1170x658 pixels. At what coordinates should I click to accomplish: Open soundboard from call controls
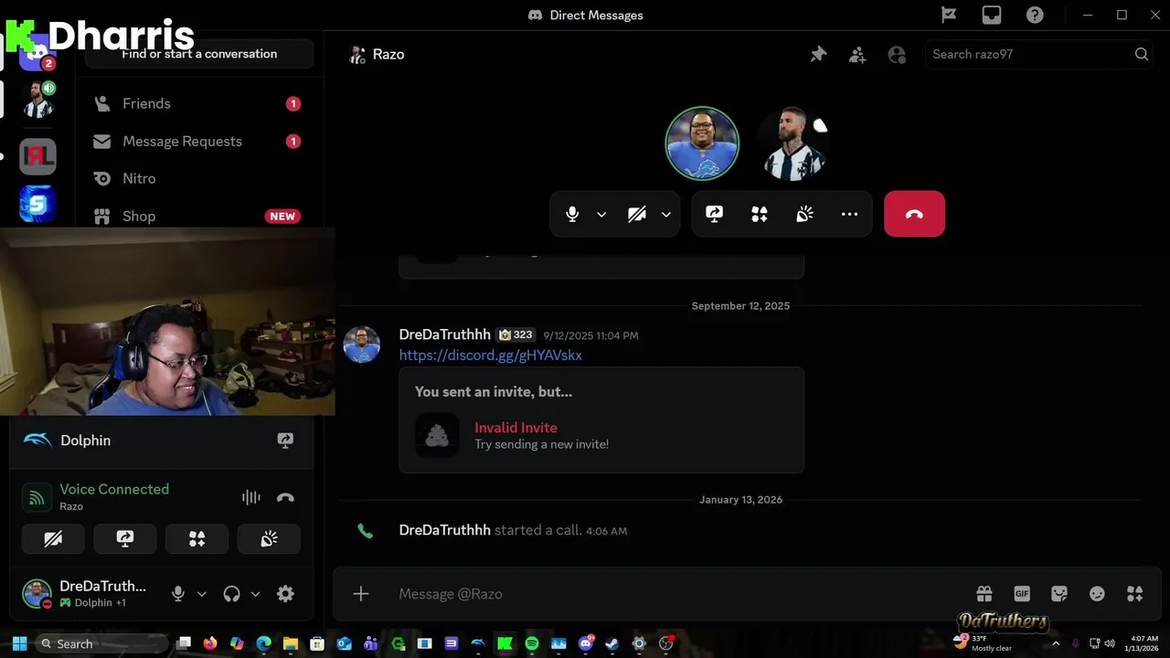point(804,214)
